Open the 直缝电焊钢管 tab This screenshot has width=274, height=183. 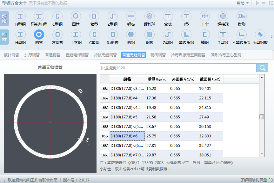point(77,55)
